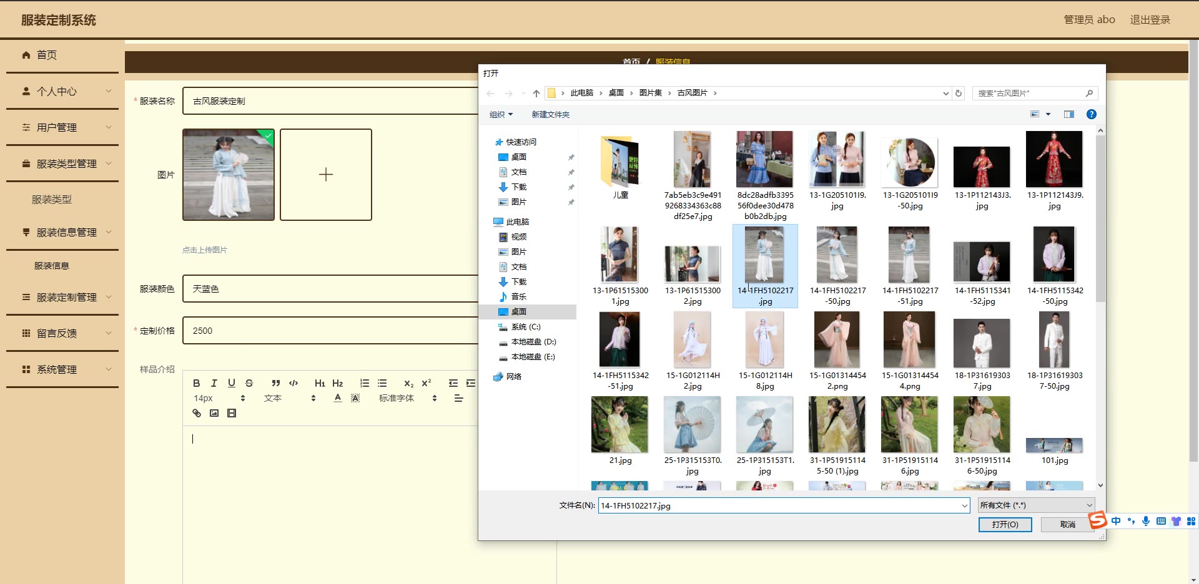Select 服装信息 in the sidebar
1199x584 pixels.
[x=52, y=266]
